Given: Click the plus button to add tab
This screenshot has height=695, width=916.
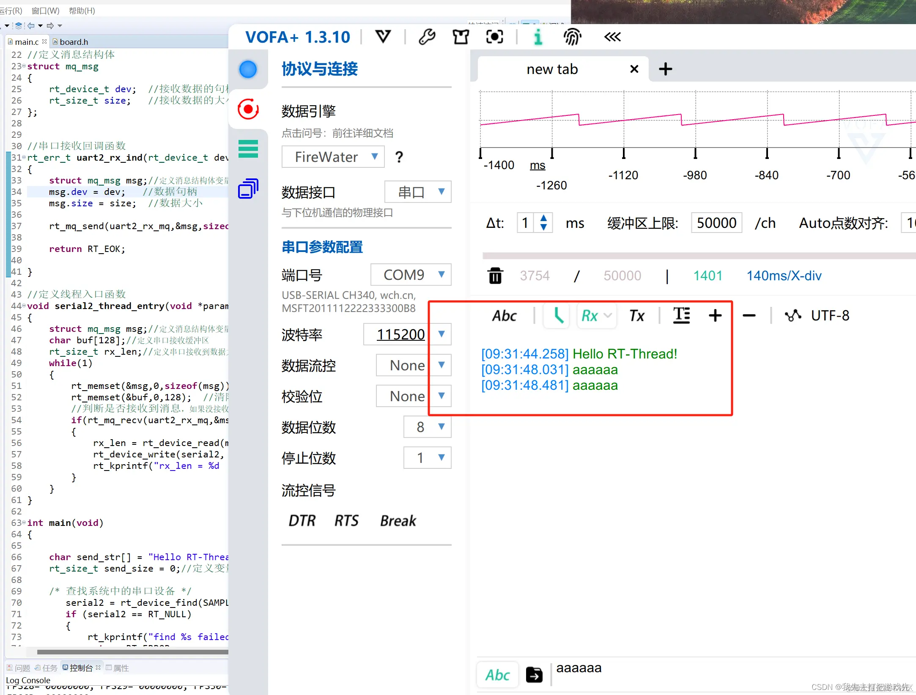Looking at the screenshot, I should pyautogui.click(x=665, y=69).
